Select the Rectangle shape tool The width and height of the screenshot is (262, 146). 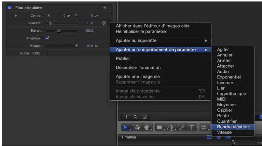(159, 128)
